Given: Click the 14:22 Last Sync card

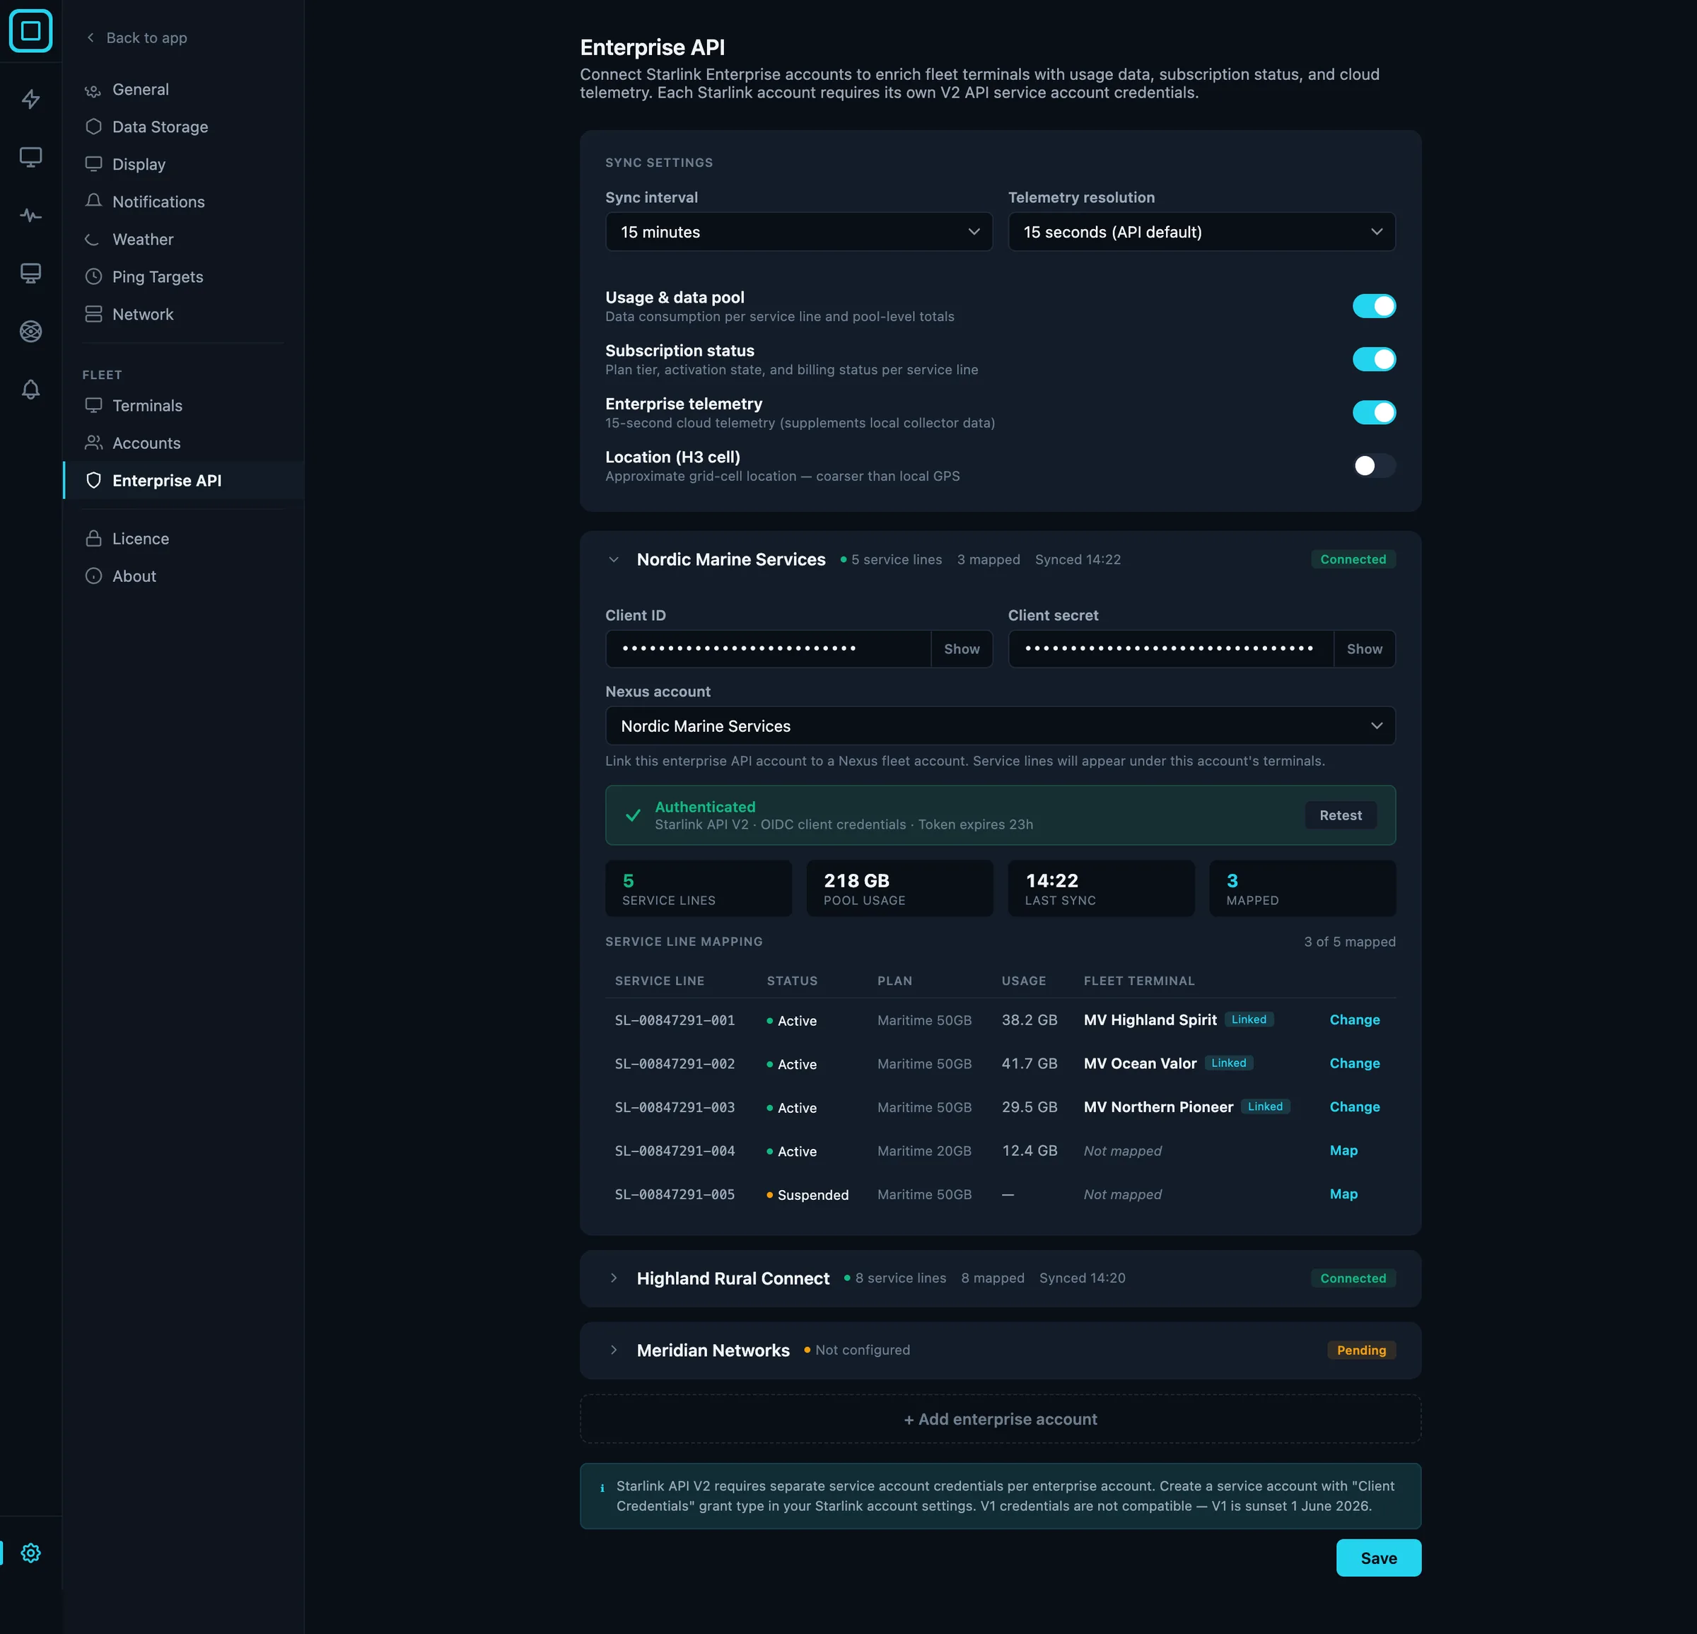Looking at the screenshot, I should [1102, 889].
